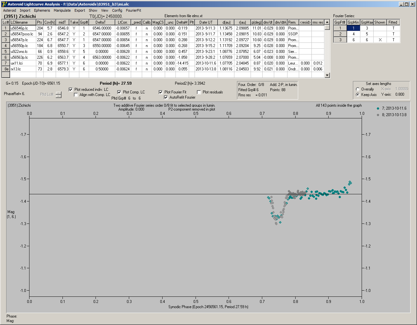Select the rms res column header
Screen dimensions: 417x325
click(318, 22)
